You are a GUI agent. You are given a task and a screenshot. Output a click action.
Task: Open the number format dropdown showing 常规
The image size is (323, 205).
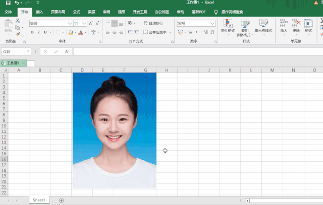point(212,23)
